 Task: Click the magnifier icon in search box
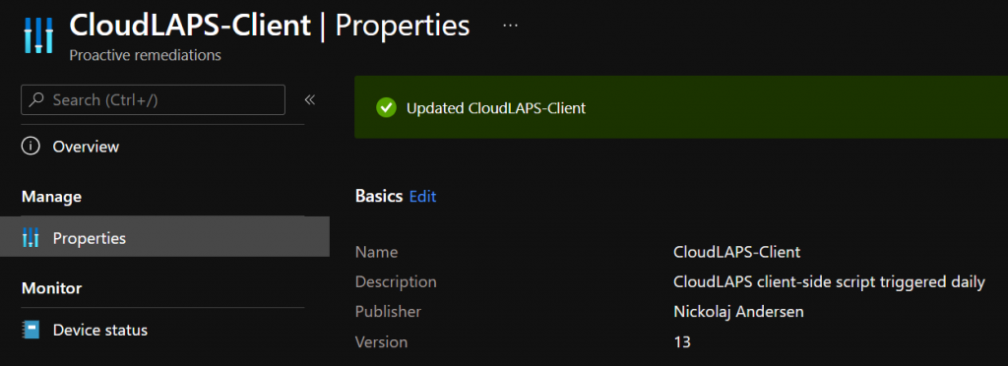pos(37,100)
